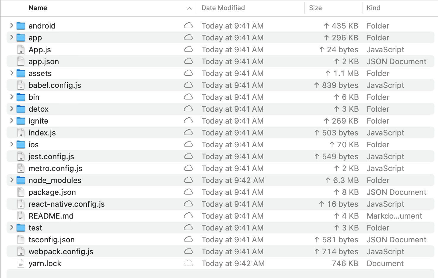The height and width of the screenshot is (278, 438).
Task: Select the react-native.config.js file name
Action: point(67,204)
